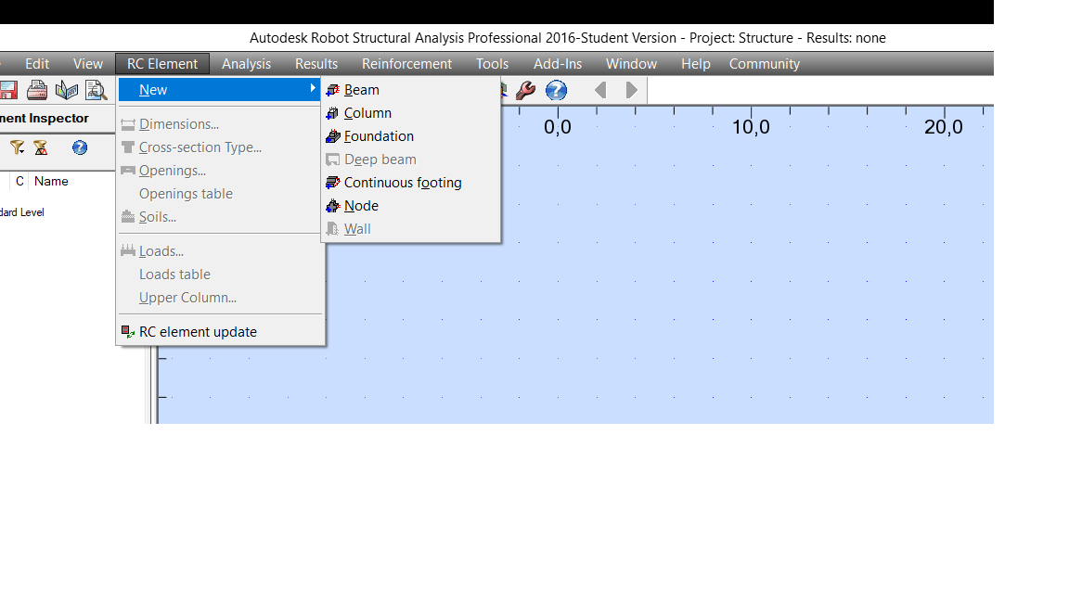1069x601 pixels.
Task: Click the C column header in Inspector
Action: (x=19, y=181)
